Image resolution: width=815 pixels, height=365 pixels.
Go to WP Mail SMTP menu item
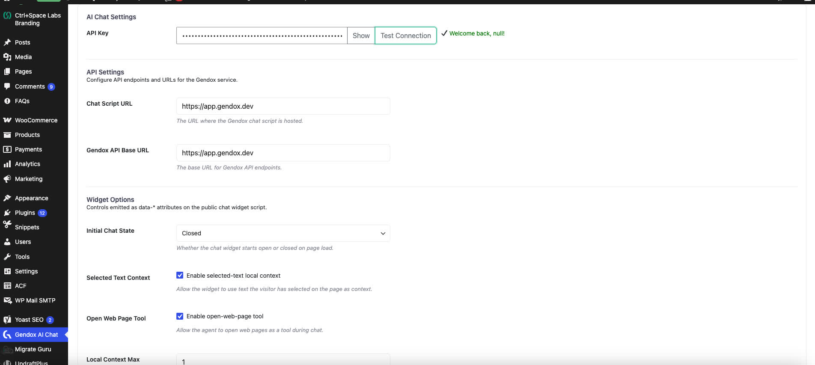[34, 300]
